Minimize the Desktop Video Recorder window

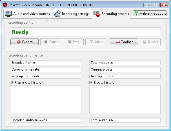point(147,5)
